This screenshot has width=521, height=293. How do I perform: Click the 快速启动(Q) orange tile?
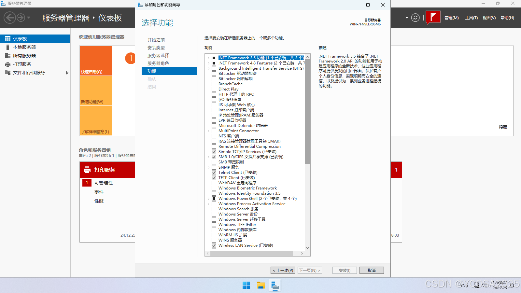tap(96, 61)
